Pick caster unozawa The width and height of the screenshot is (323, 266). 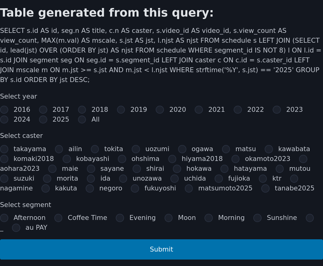click(123, 179)
